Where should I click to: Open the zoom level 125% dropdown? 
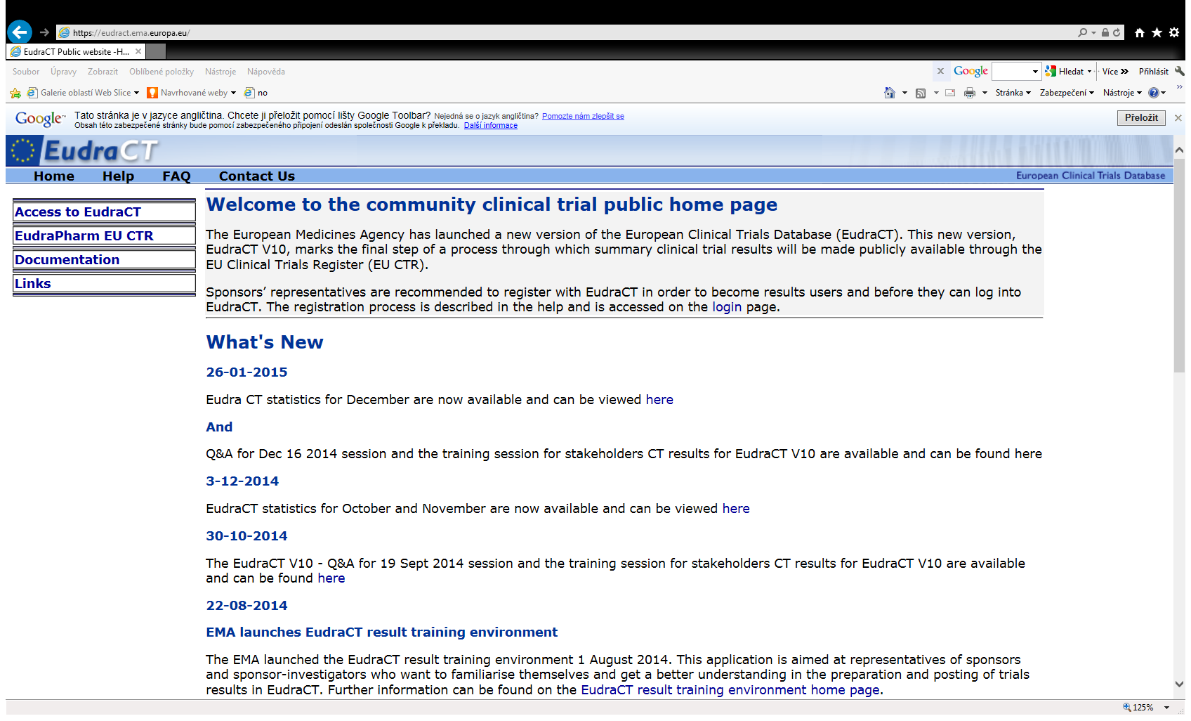1166,708
